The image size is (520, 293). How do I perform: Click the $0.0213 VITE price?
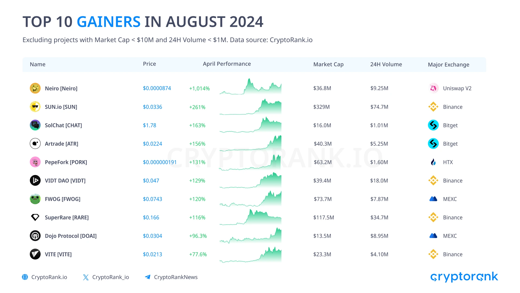click(152, 254)
